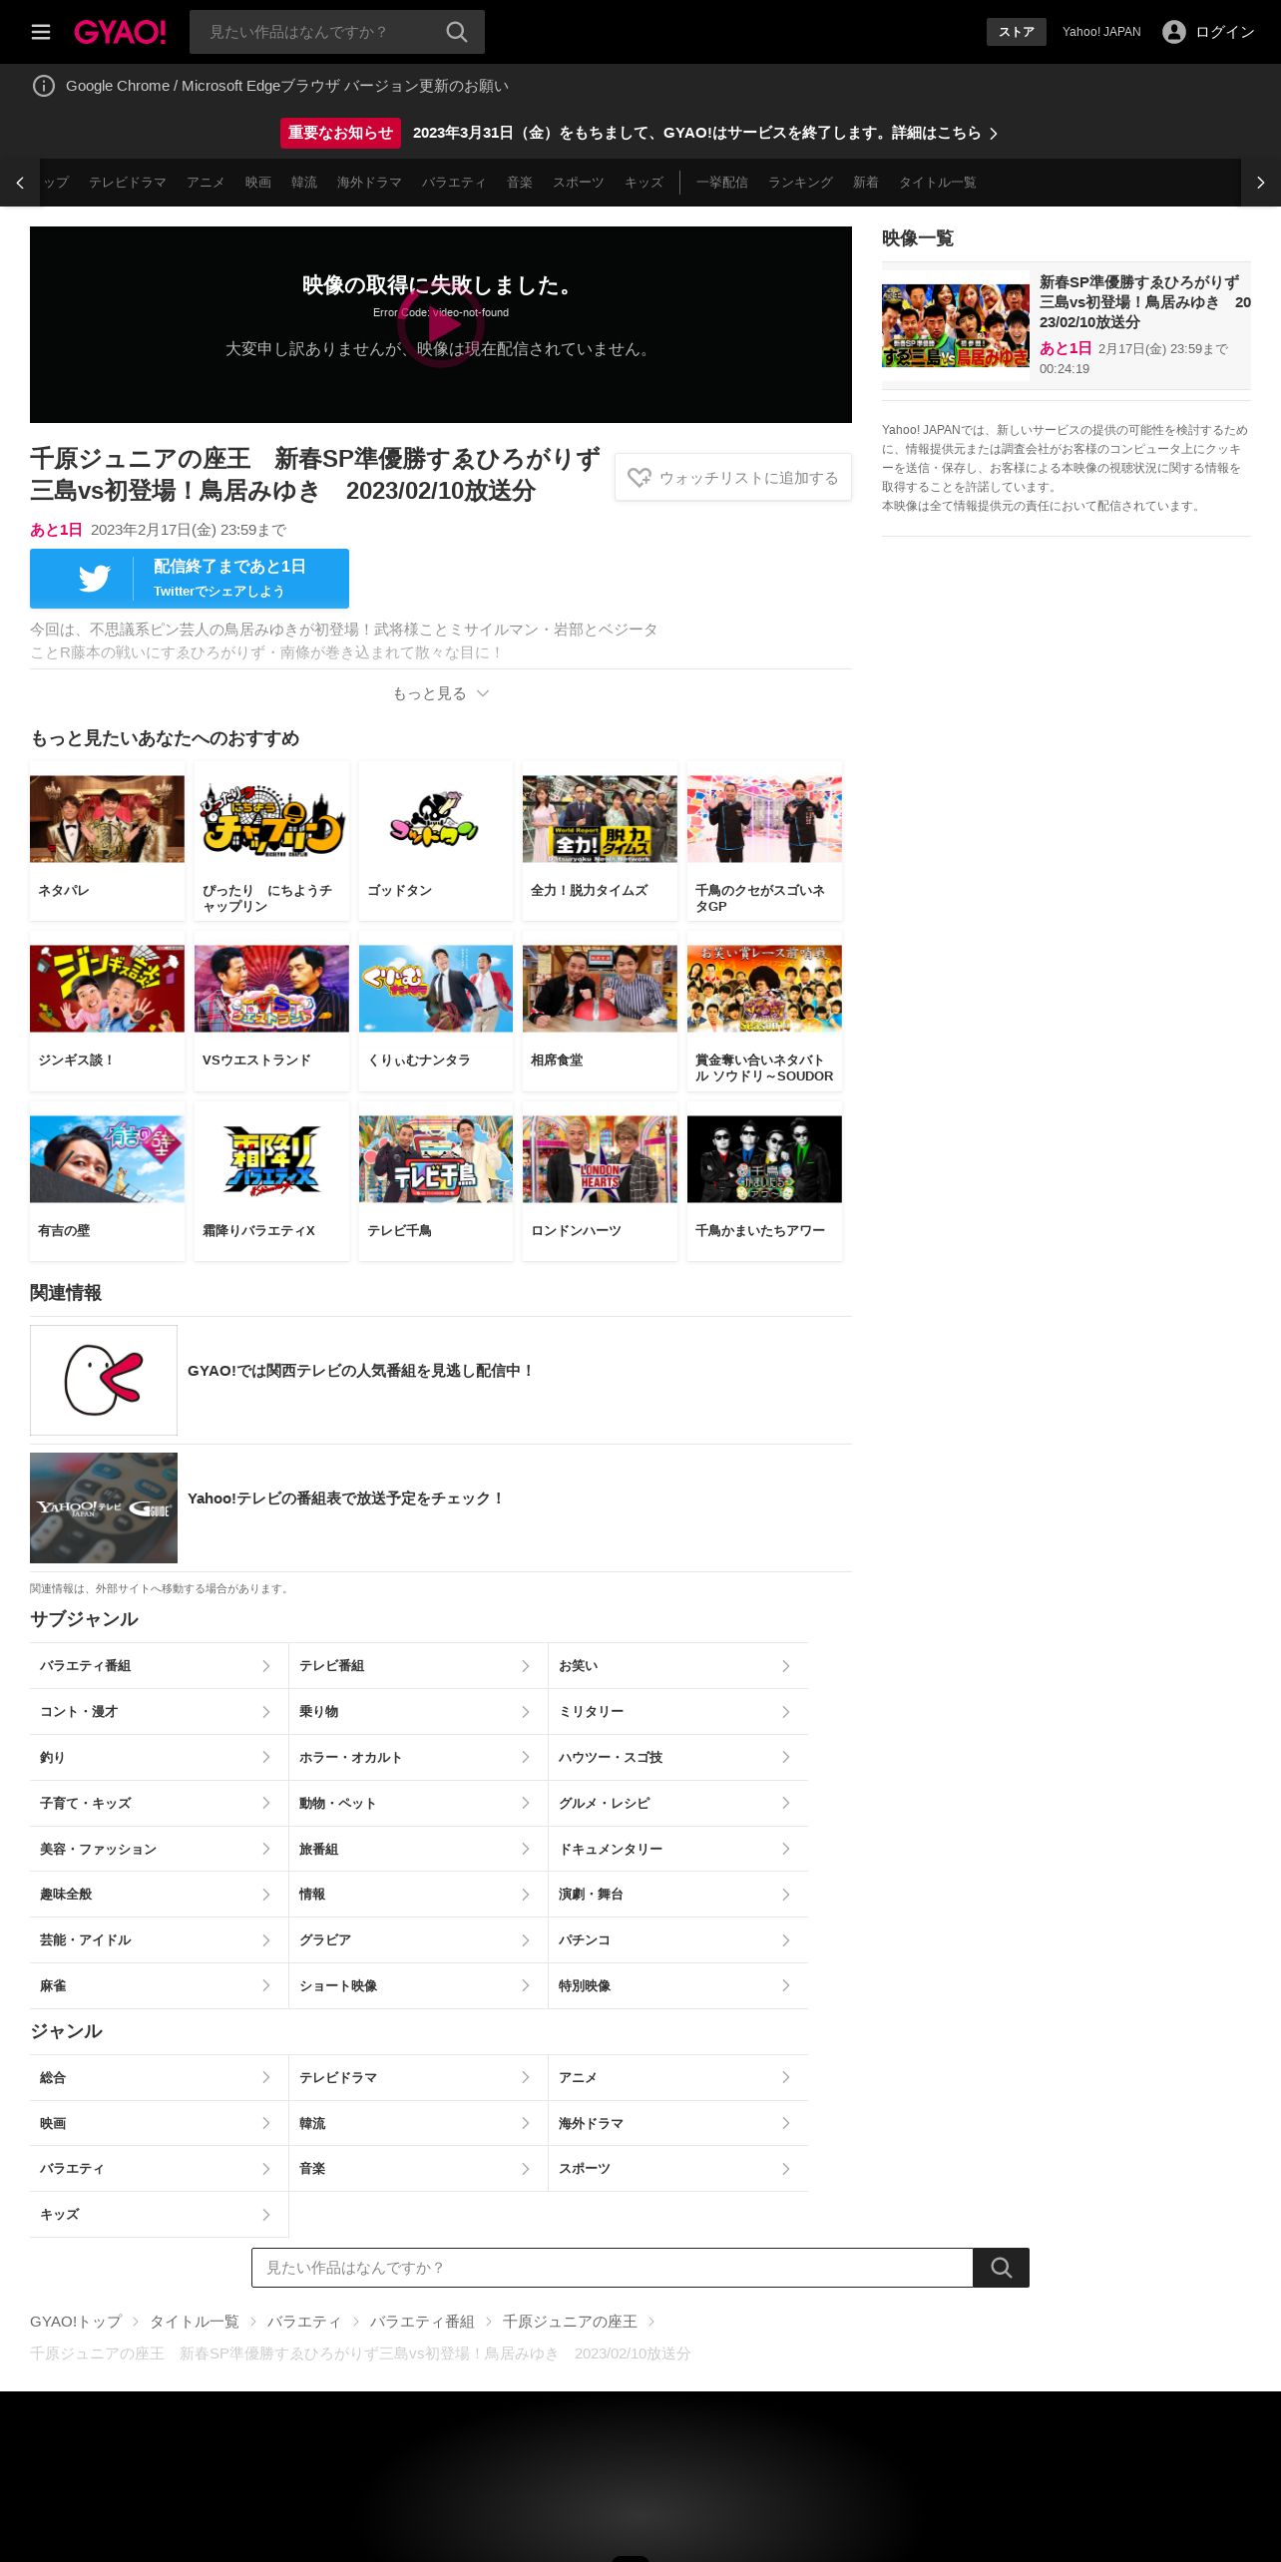
Task: Open the hamburger menu icon
Action: pyautogui.click(x=41, y=32)
